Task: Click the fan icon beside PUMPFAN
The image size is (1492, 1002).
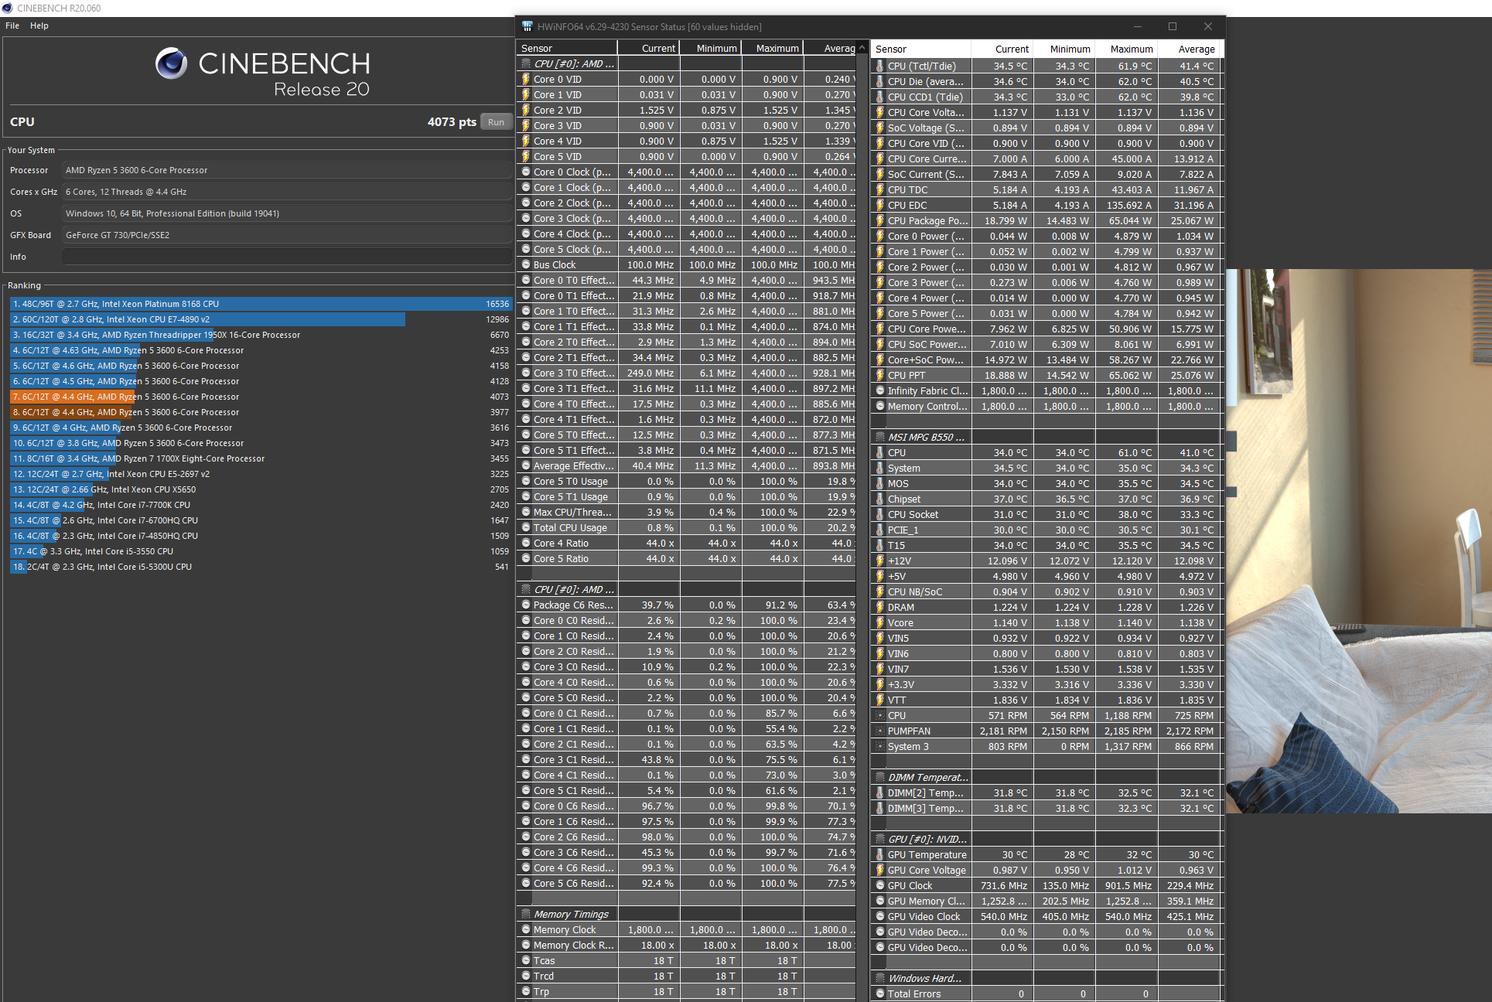Action: [879, 731]
